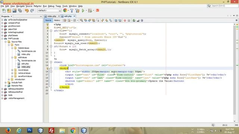Expand the retrieveValues folder

point(12,73)
